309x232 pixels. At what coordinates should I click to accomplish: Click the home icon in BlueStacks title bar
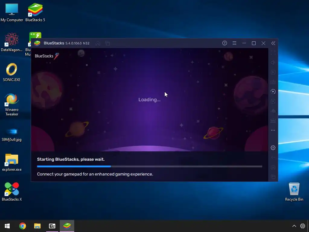(98, 43)
